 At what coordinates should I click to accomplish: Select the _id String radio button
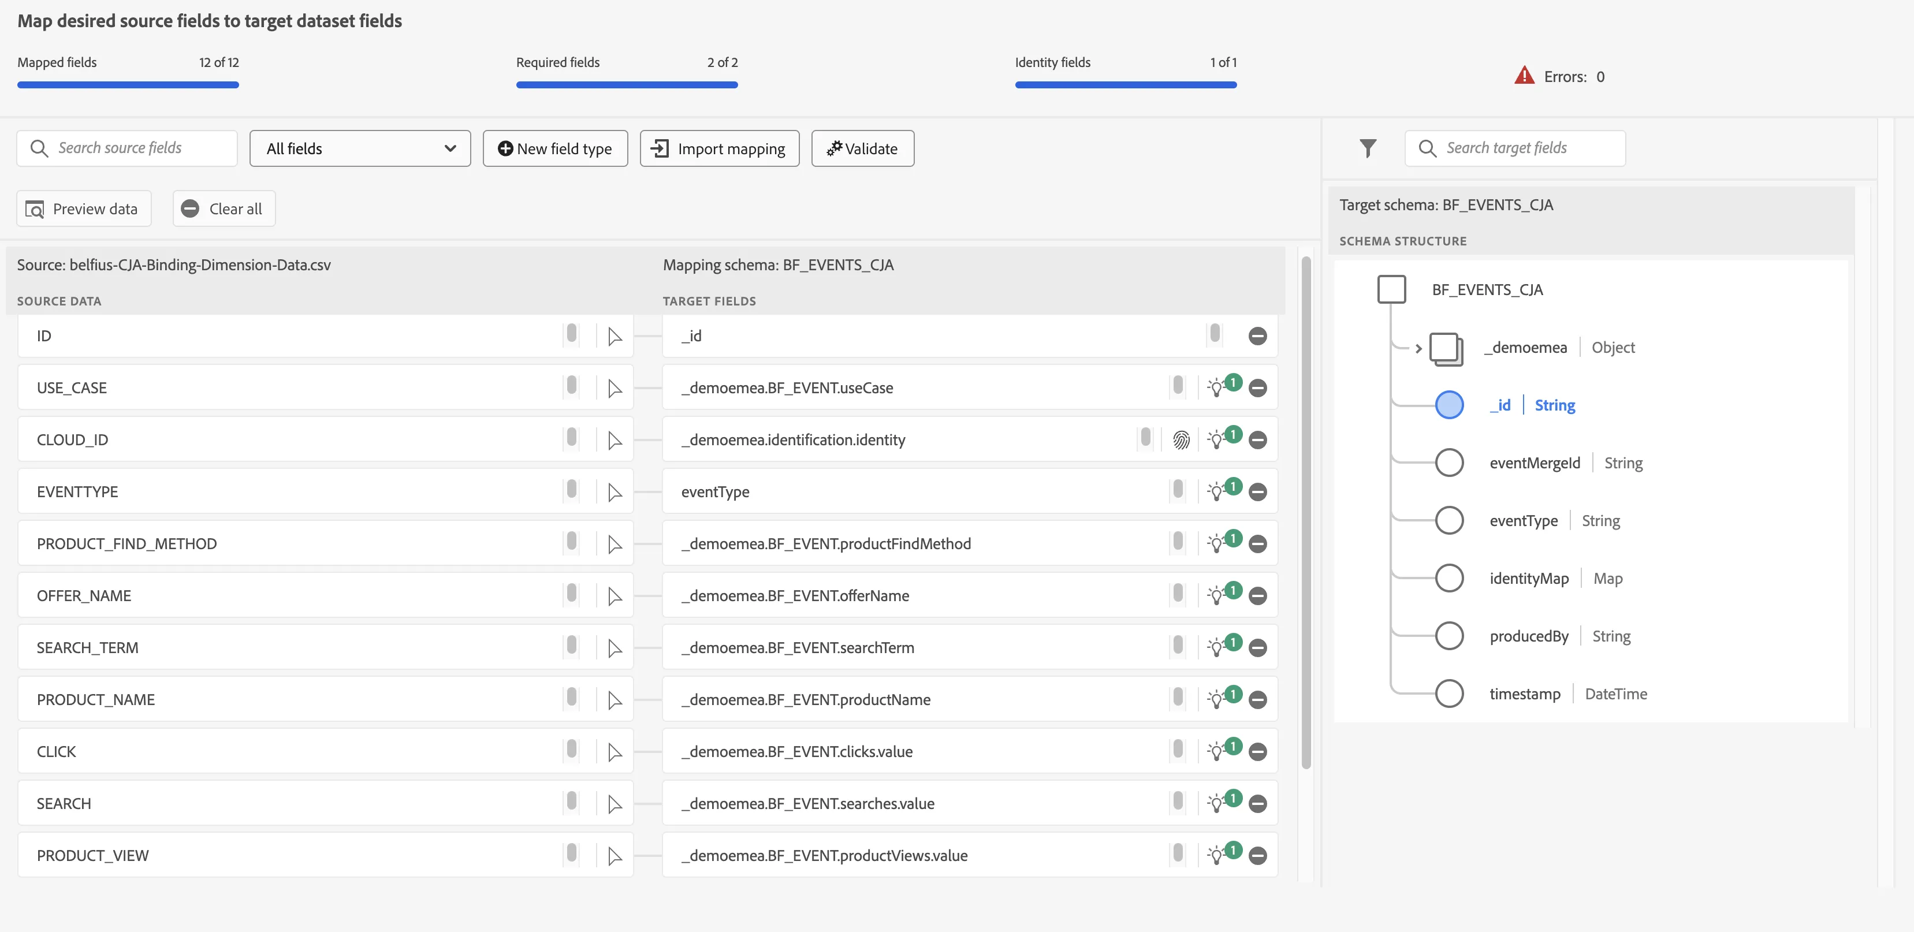point(1449,405)
